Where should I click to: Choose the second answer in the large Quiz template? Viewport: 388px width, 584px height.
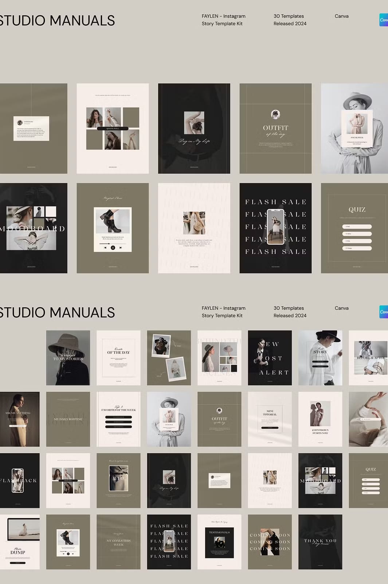pos(357,234)
